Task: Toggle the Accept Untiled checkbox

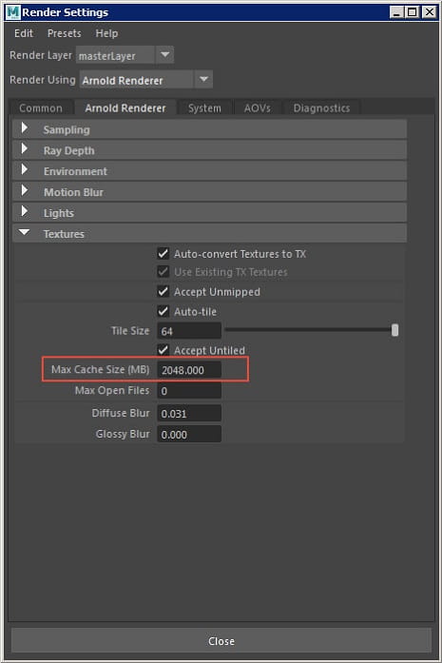Action: point(163,350)
